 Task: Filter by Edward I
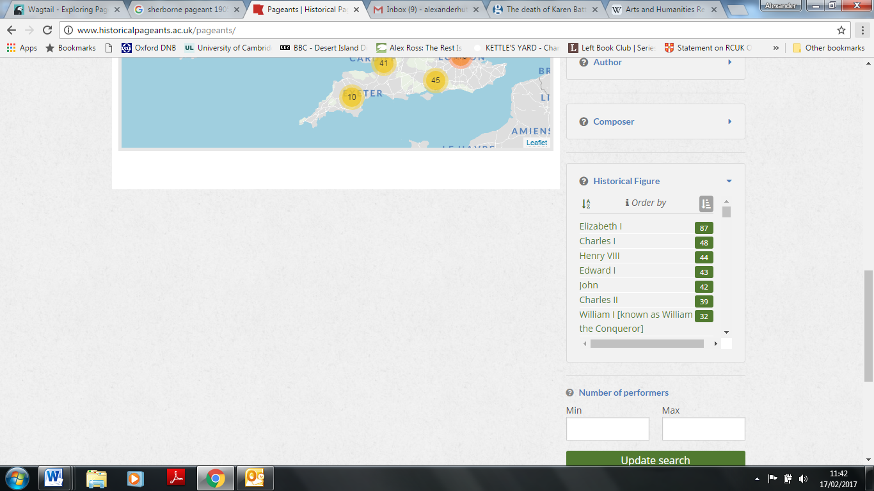point(597,270)
